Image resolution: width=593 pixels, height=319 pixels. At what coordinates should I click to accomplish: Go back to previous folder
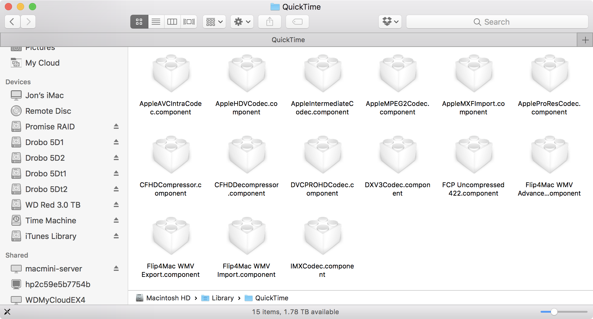tap(12, 22)
